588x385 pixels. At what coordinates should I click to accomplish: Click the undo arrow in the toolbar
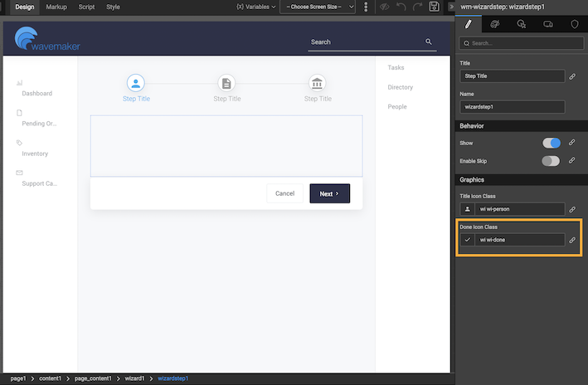tap(401, 7)
